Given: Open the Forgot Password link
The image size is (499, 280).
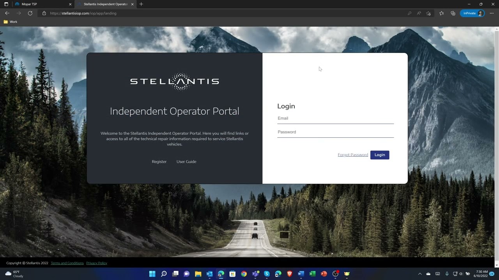Looking at the screenshot, I should (353, 155).
